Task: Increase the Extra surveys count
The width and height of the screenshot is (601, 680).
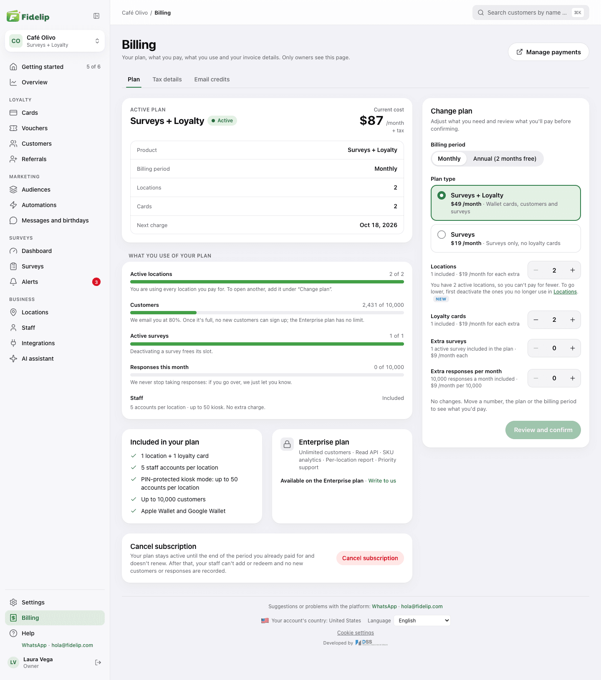Action: (x=573, y=348)
